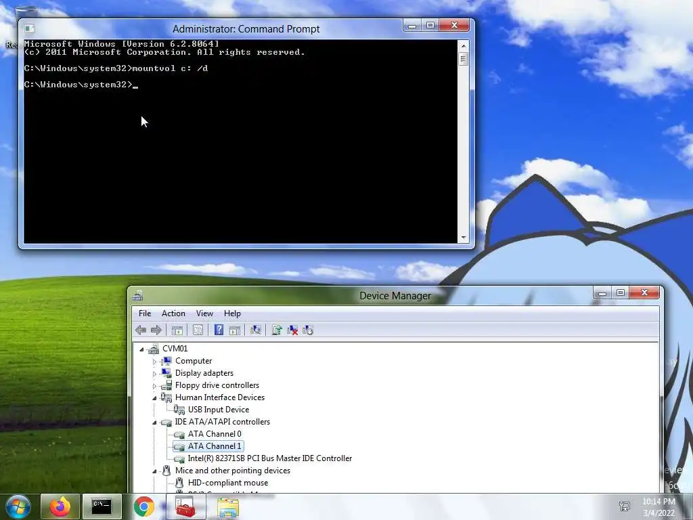Collapse the IDE ATA/ATAPI controllers category
The image size is (693, 520).
[154, 422]
